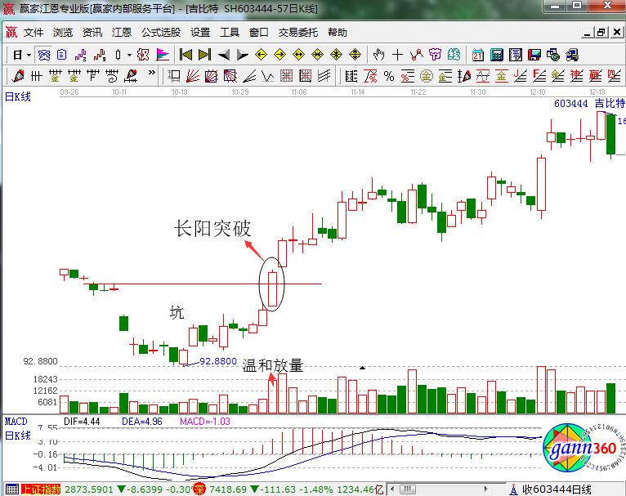Select the red Gann fan drawing tool
Image resolution: width=626 pixels, height=496 pixels.
point(194,76)
